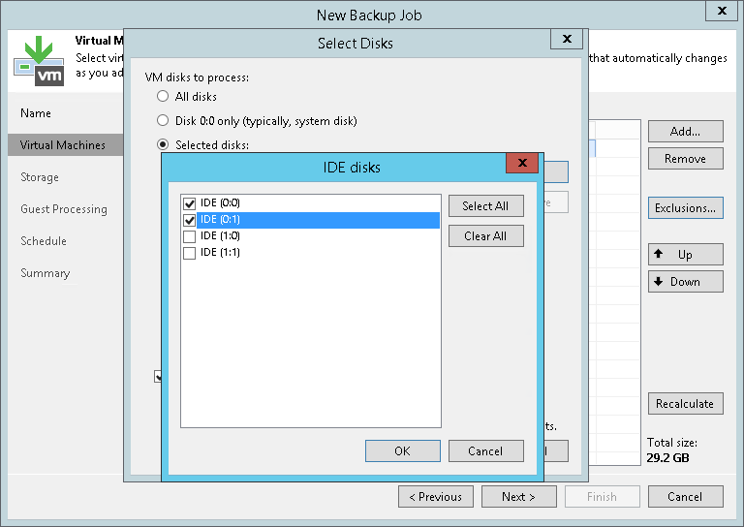Click the Remove button
The image size is (744, 527).
[686, 159]
